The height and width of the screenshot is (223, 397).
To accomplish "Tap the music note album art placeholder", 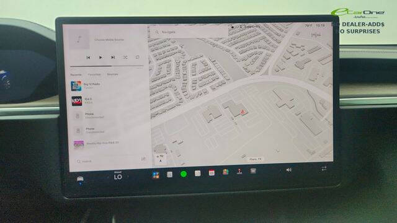I will click(x=79, y=40).
